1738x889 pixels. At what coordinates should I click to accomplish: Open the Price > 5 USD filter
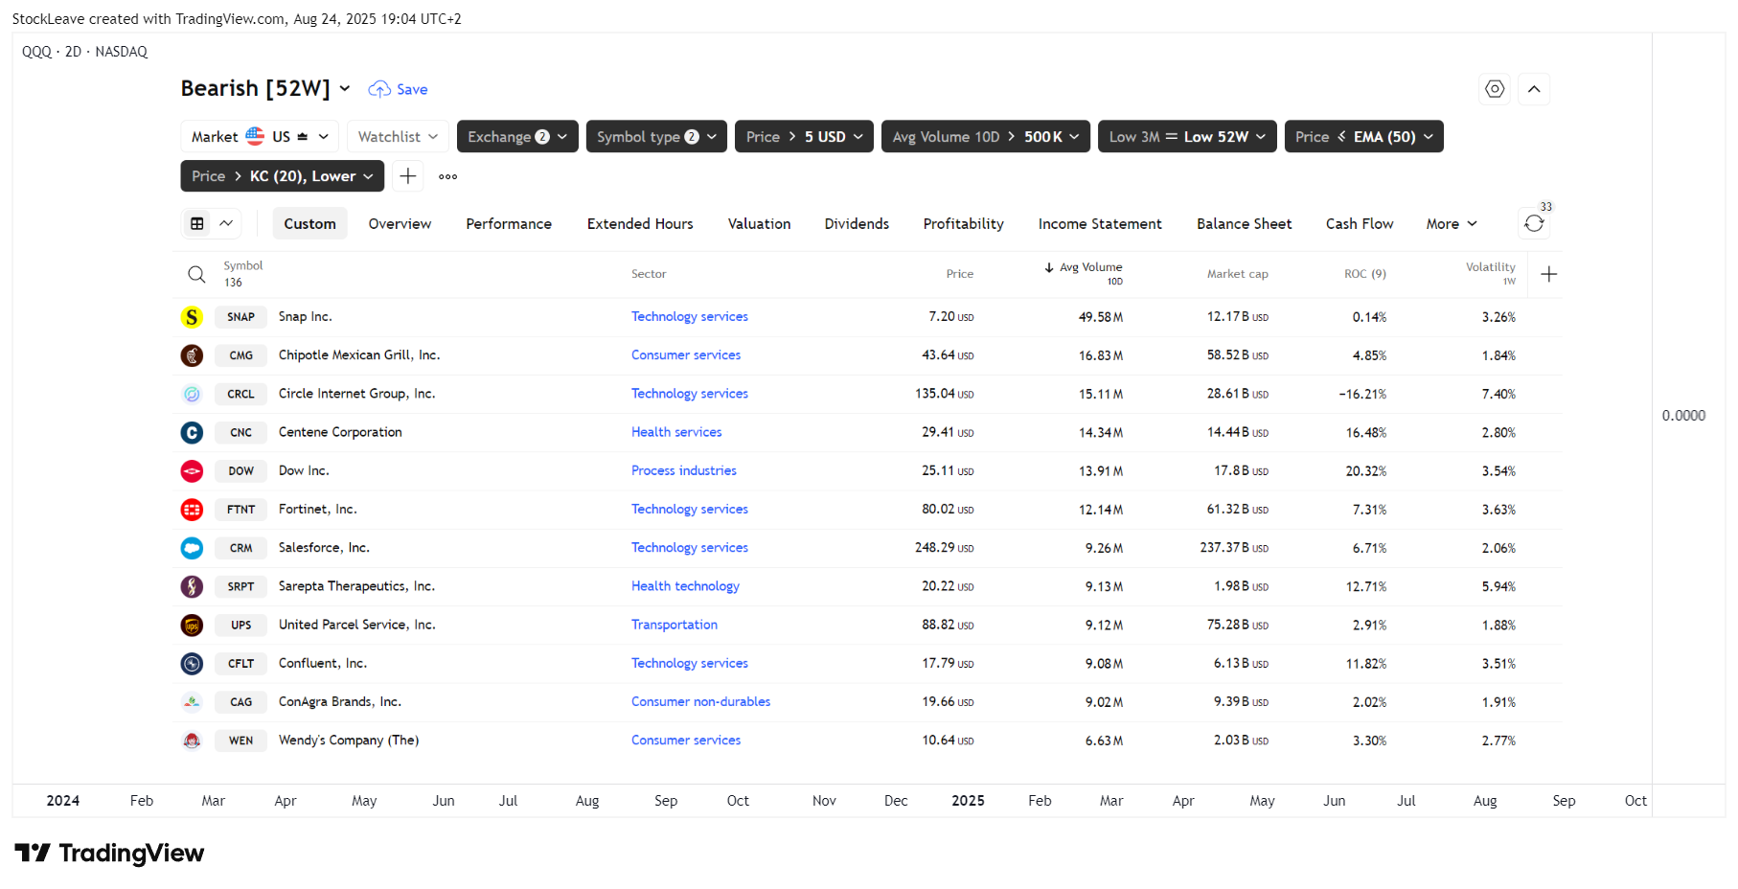[x=804, y=137]
